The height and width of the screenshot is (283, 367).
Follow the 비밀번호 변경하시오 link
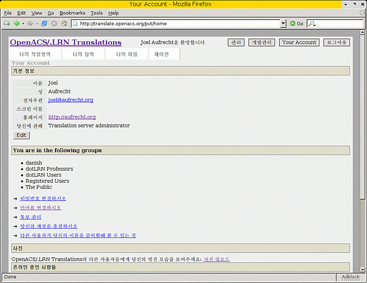pyautogui.click(x=43, y=199)
